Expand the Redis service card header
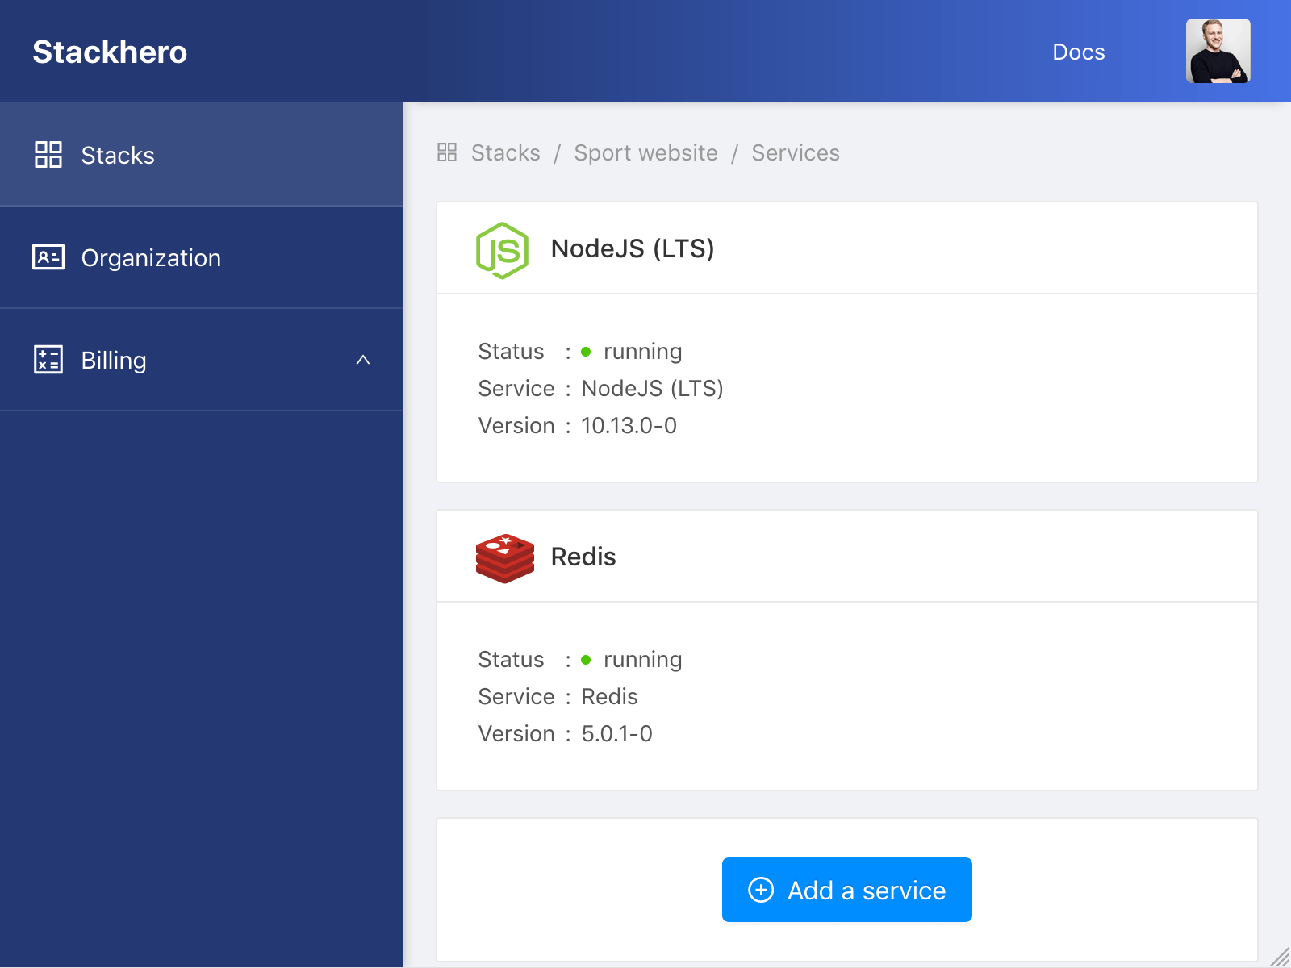The image size is (1291, 968). pyautogui.click(x=583, y=557)
